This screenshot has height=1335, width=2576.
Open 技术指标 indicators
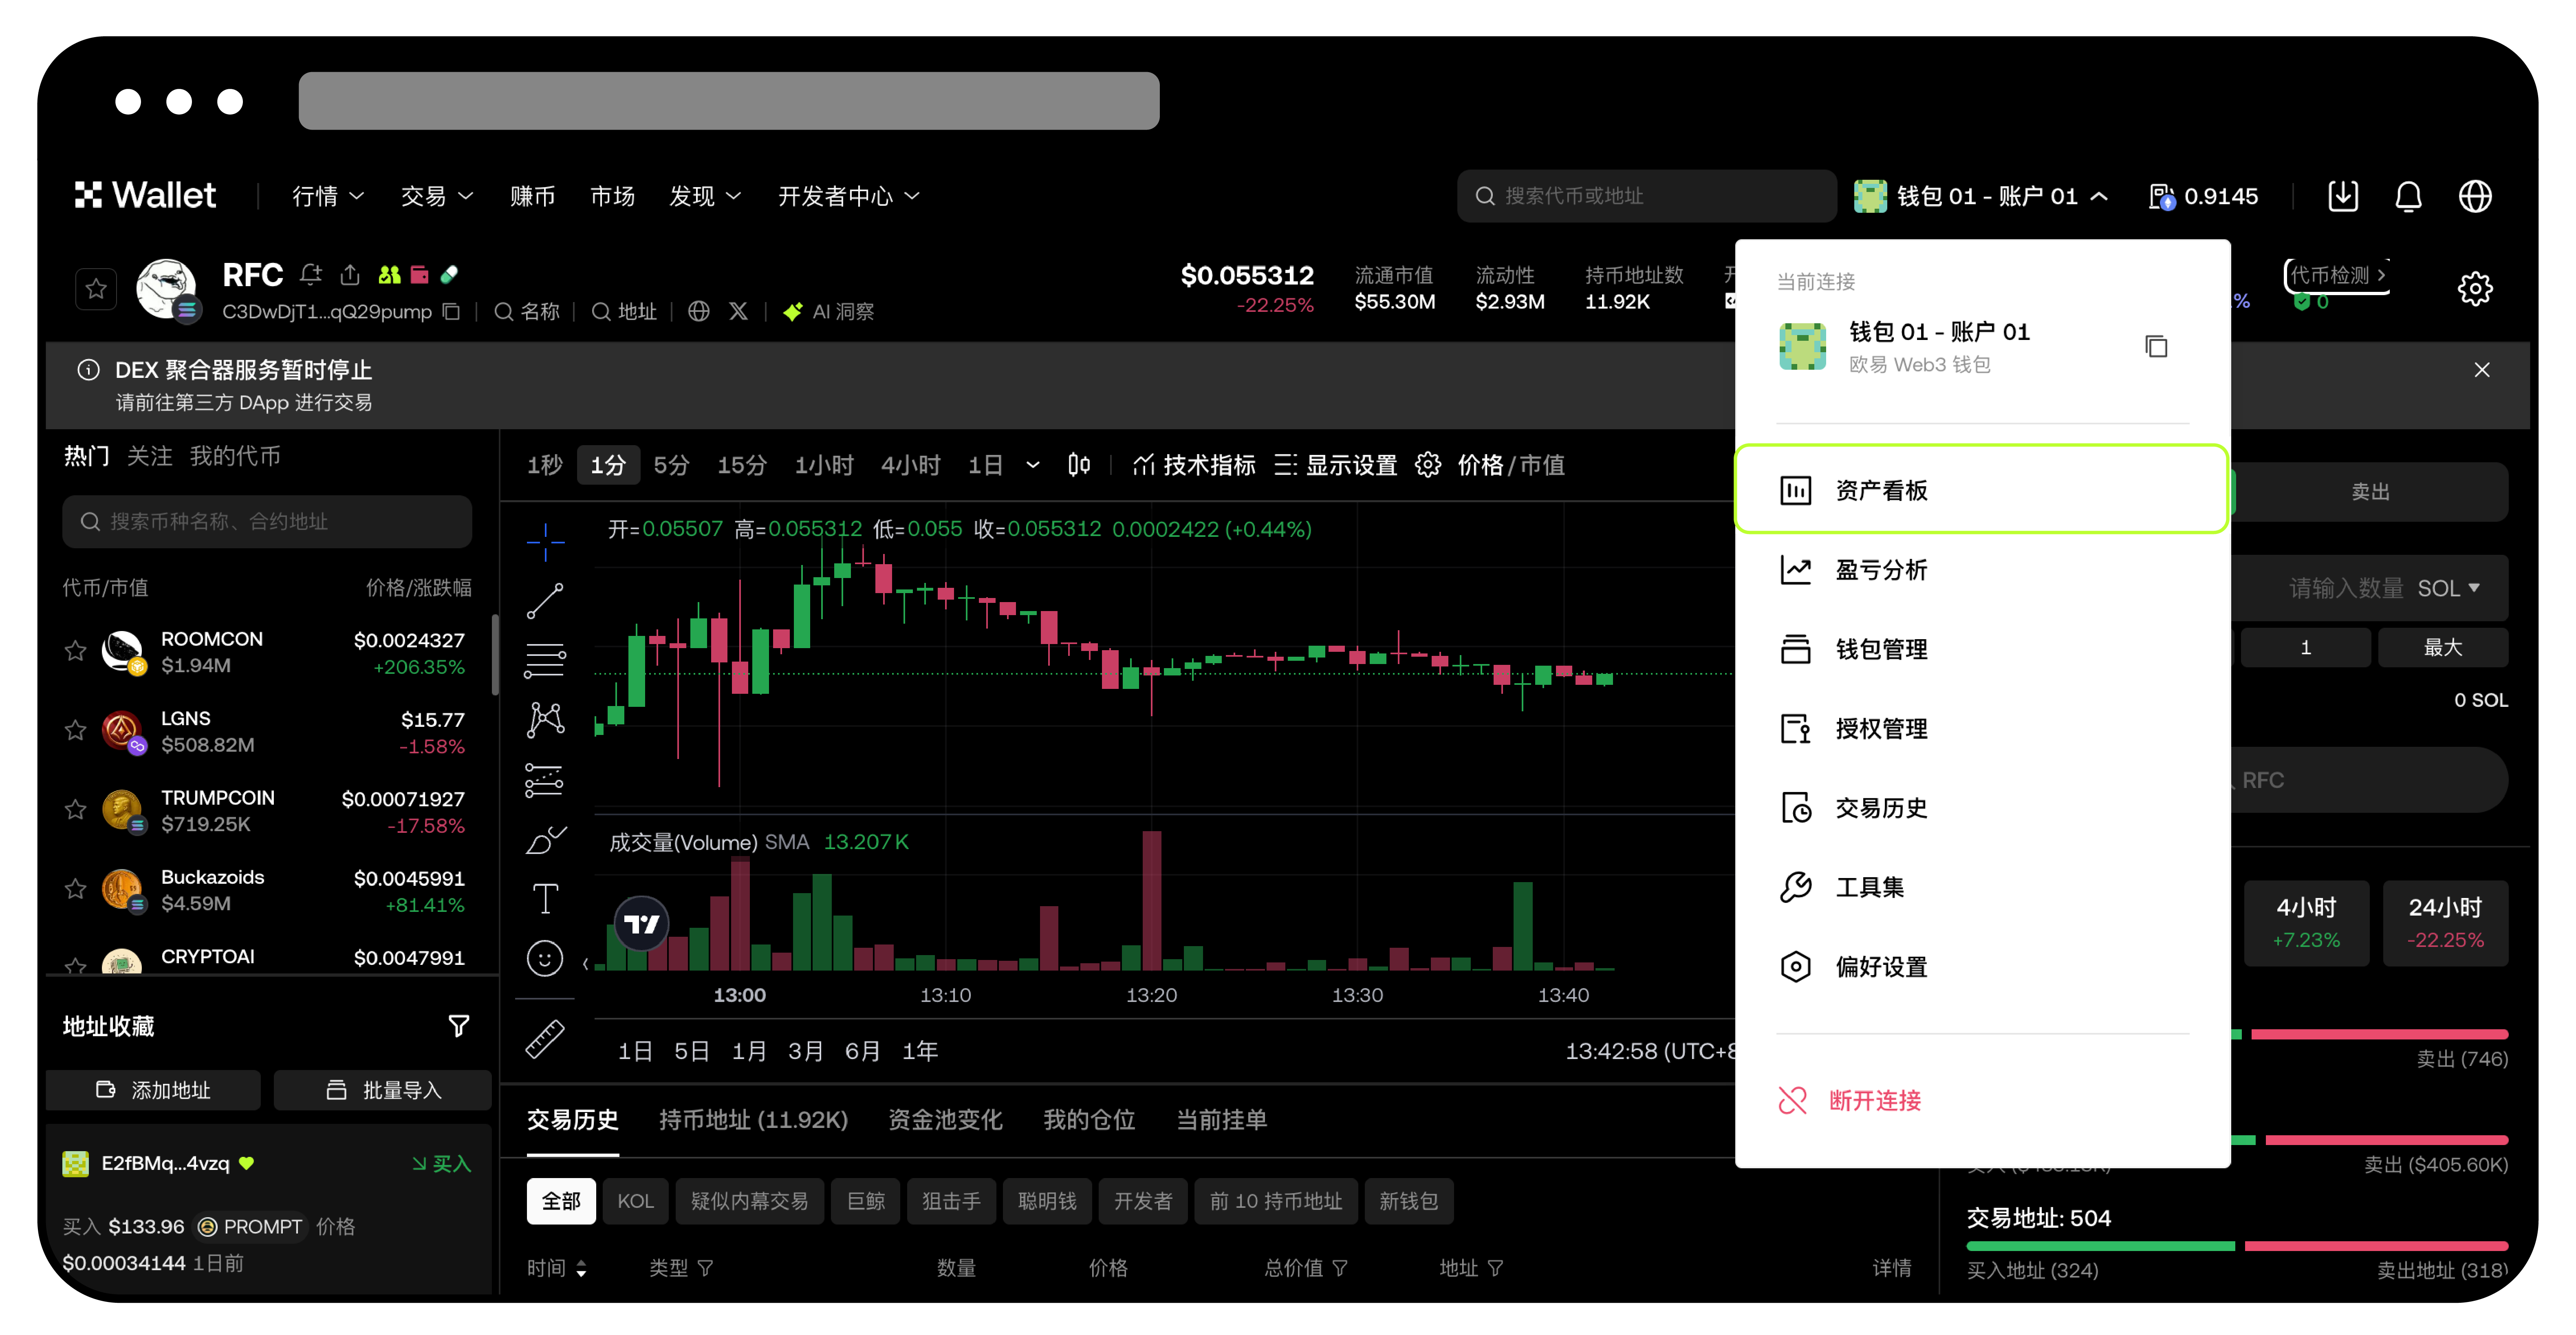(1194, 465)
